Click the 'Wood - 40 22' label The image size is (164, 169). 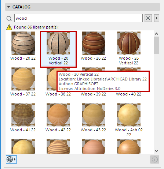[x=128, y=94]
